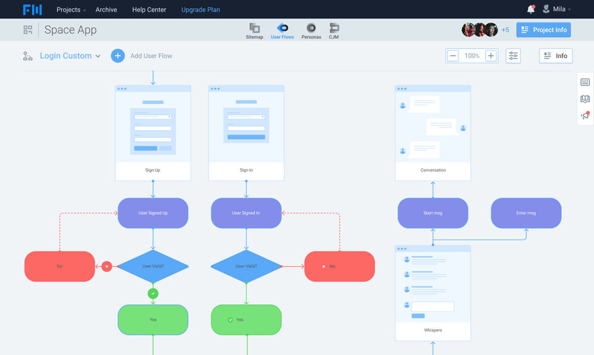The width and height of the screenshot is (594, 355).
Task: Open the Mila user account menu
Action: coord(556,9)
